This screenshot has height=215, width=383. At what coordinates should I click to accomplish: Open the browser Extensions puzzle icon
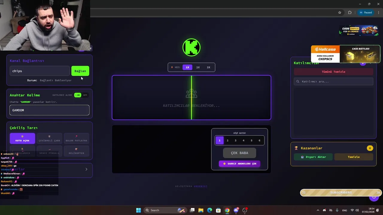[350, 13]
